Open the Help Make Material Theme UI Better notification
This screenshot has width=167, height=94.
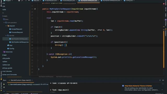[138, 86]
